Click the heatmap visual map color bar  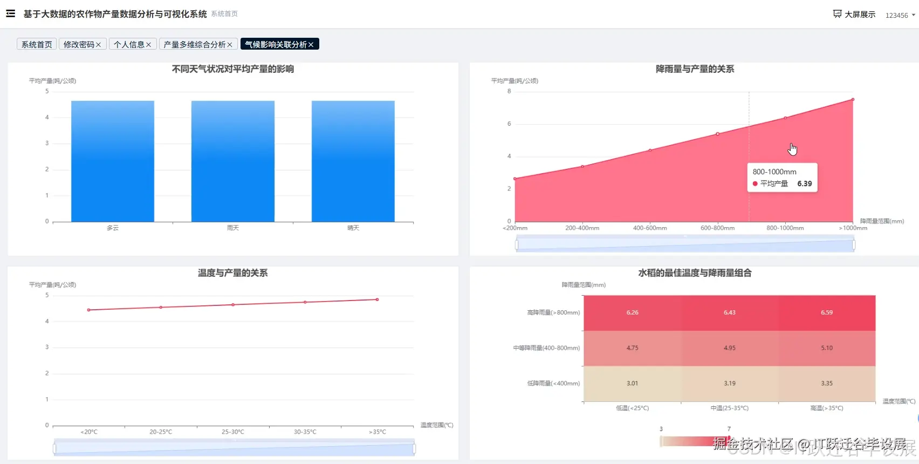pos(695,441)
